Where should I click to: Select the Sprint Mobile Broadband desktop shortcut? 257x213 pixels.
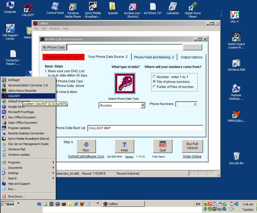point(93,10)
